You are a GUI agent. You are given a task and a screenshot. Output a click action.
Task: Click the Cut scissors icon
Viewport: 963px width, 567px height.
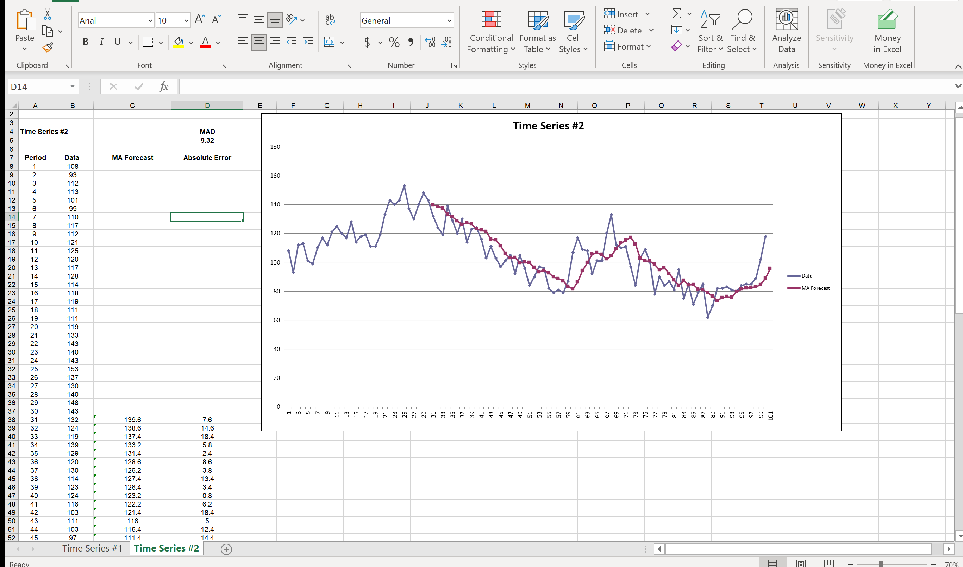(x=48, y=14)
